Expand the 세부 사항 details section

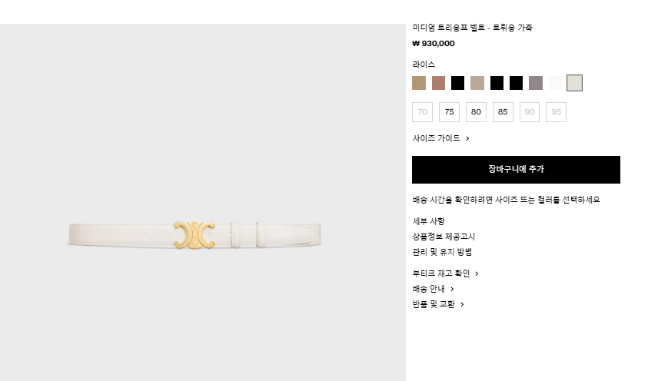click(x=428, y=221)
